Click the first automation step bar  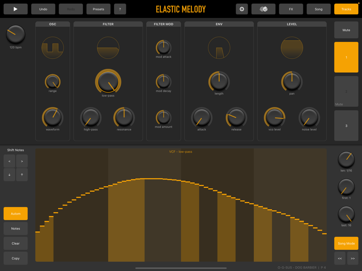[37, 246]
